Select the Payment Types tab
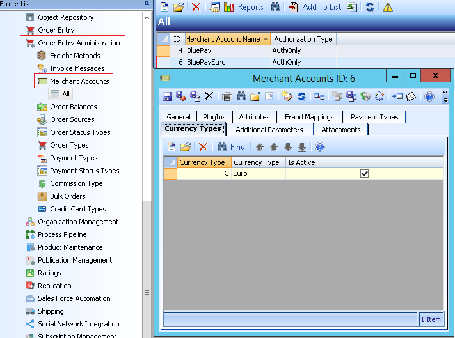Viewport: 455px width, 338px height. (x=374, y=117)
